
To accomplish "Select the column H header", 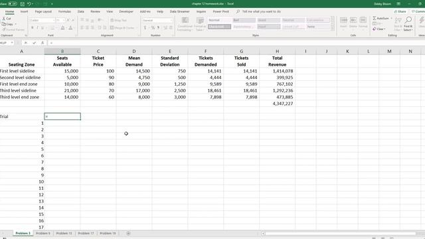I will pos(278,51).
